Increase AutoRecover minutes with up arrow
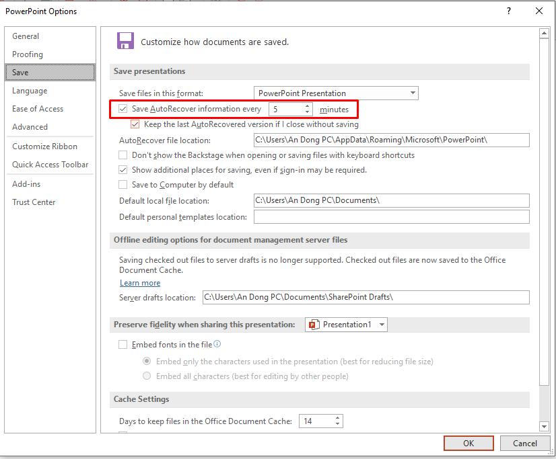This screenshot has height=459, width=556. click(x=308, y=106)
